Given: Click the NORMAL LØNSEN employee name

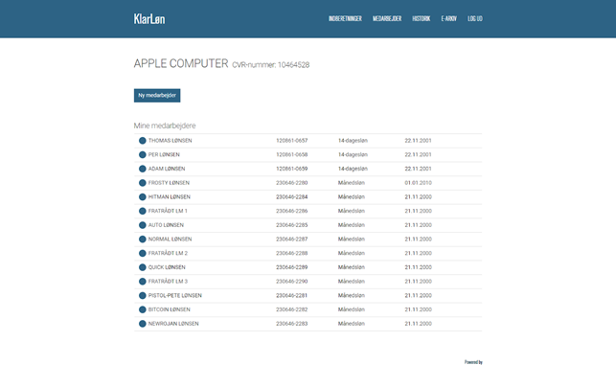Looking at the screenshot, I should (x=171, y=240).
